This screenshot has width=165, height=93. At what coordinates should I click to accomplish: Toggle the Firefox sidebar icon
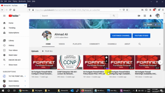tap(146, 10)
